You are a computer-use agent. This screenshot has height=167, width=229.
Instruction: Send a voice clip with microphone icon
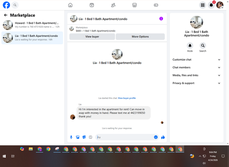[71, 137]
